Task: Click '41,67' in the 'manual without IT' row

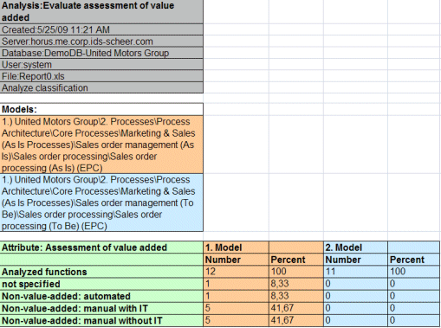Action: (x=296, y=320)
